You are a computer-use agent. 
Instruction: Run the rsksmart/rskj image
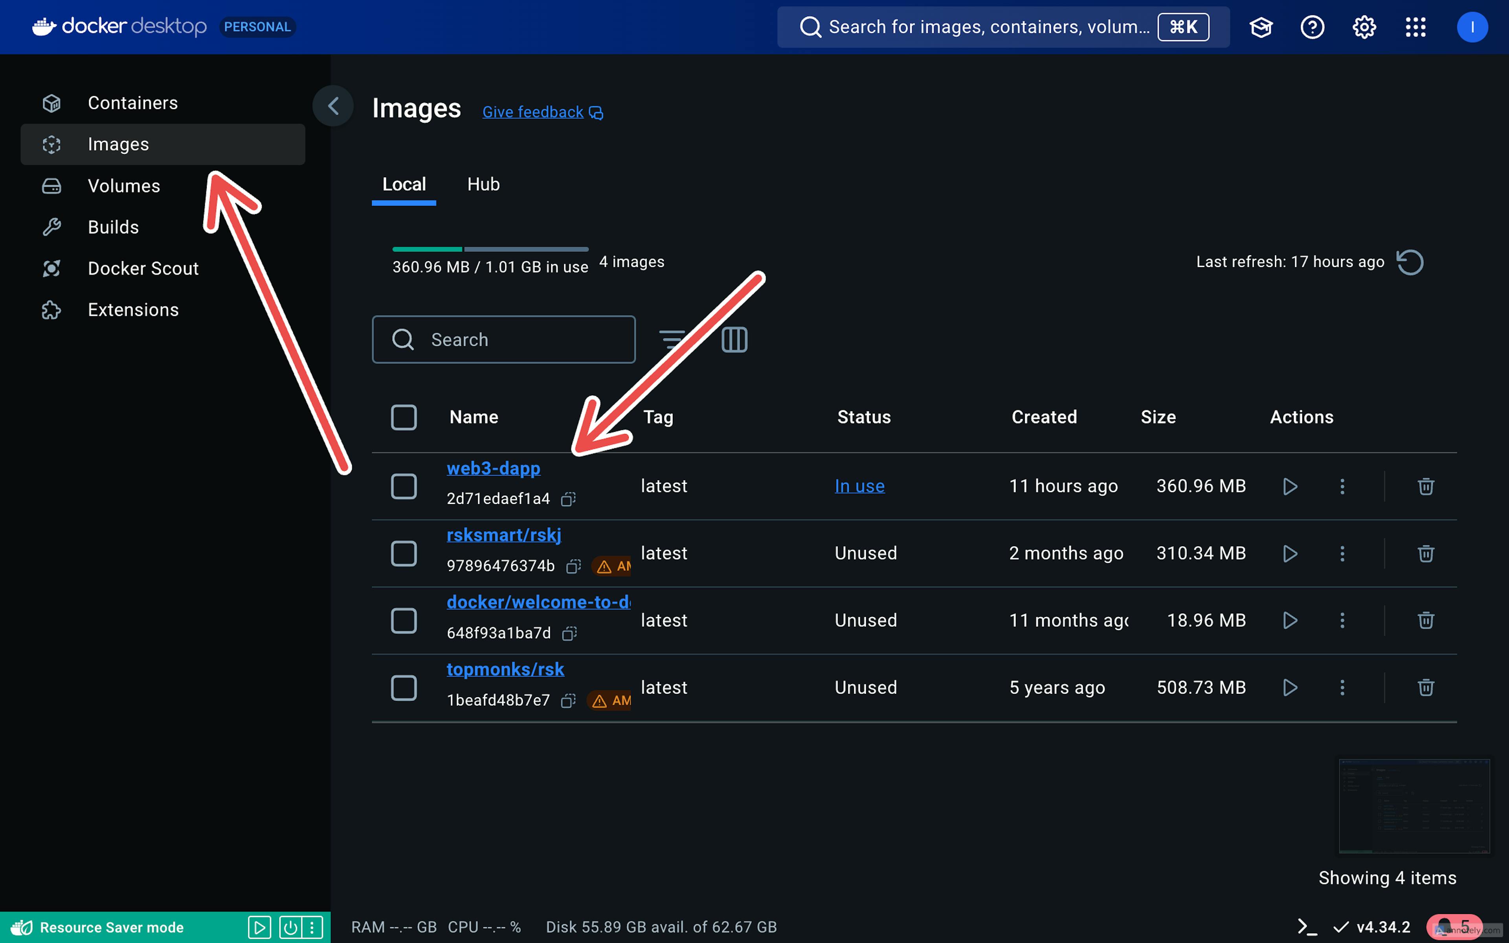[x=1290, y=553]
